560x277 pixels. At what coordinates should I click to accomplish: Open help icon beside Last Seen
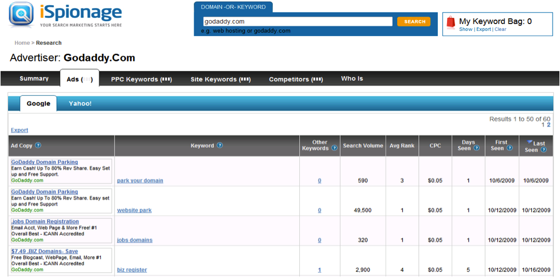coord(543,150)
